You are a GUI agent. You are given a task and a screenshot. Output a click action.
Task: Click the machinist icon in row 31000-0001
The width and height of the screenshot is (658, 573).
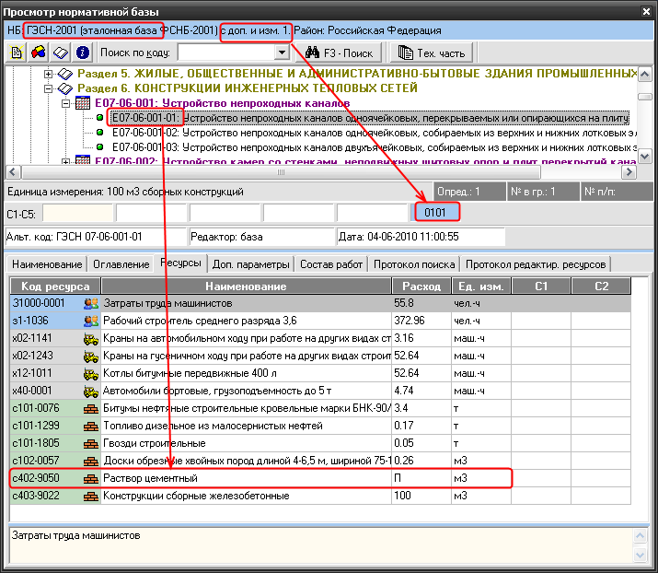point(91,303)
